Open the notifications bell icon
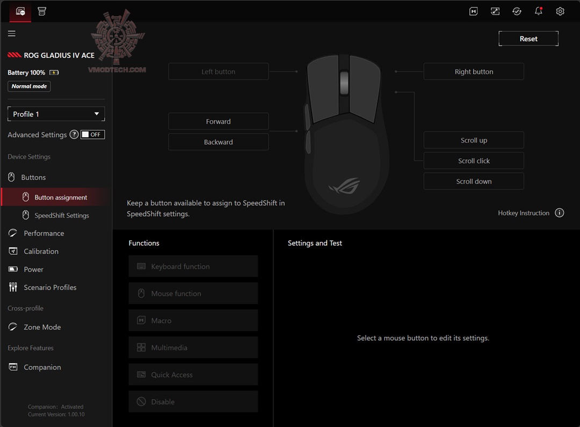Viewport: 580px width, 427px height. click(539, 11)
